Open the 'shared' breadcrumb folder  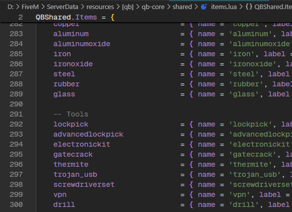pyautogui.click(x=182, y=7)
